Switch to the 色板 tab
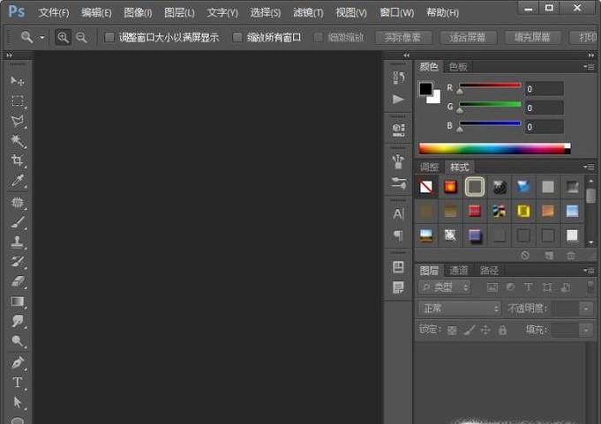This screenshot has height=424, width=601. pyautogui.click(x=458, y=67)
